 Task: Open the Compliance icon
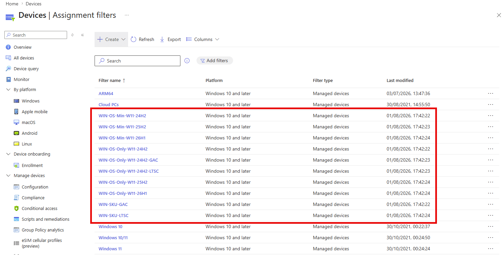16,198
